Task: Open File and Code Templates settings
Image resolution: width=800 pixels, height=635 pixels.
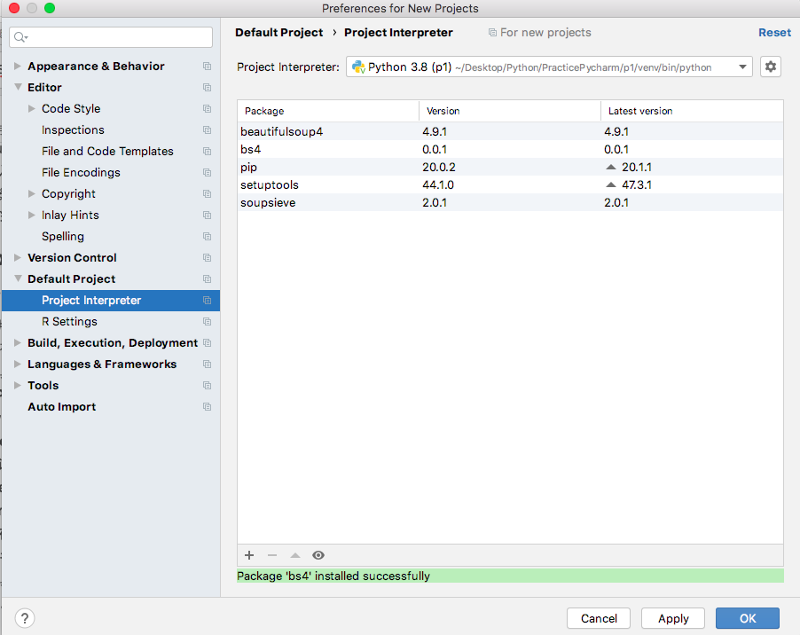Action: pos(107,152)
